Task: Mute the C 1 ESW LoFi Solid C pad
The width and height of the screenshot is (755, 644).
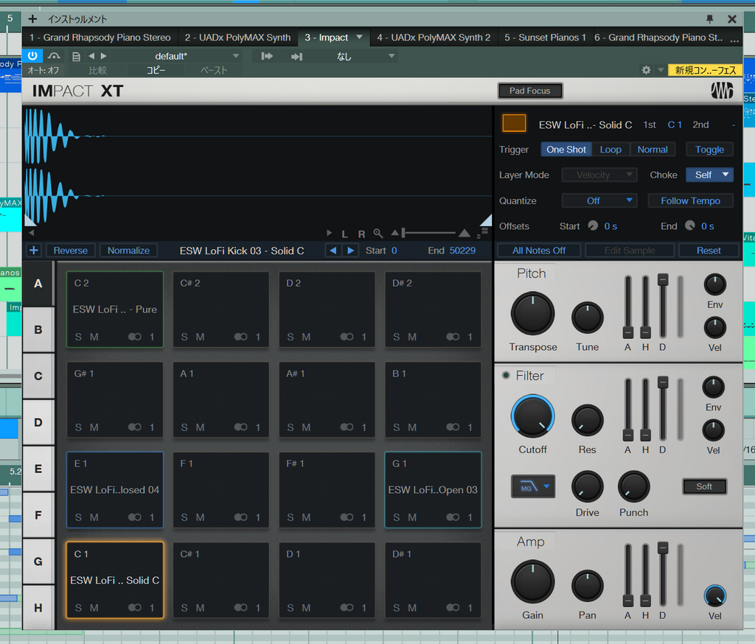Action: click(94, 608)
